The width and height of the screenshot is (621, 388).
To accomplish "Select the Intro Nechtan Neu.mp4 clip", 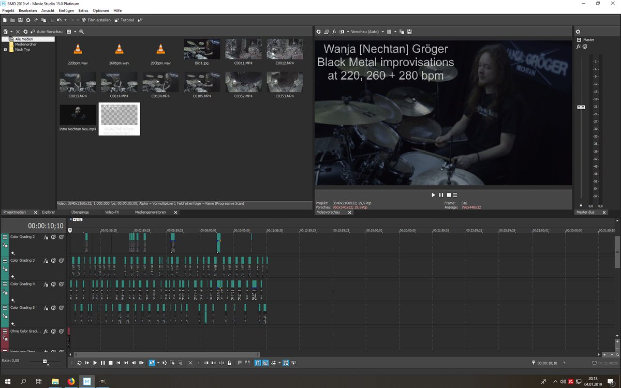I will (78, 117).
